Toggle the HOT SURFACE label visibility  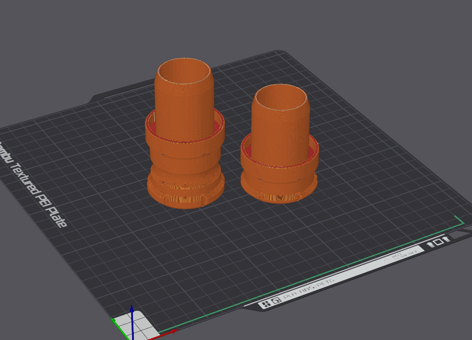tap(404, 254)
